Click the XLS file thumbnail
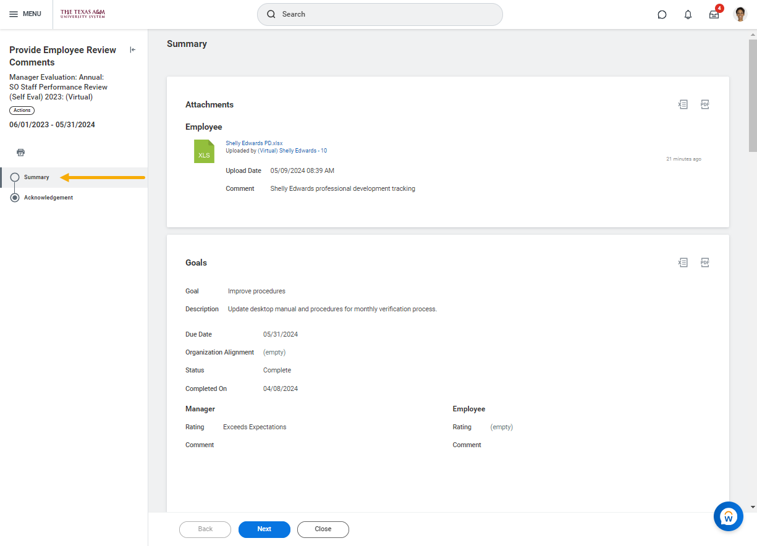757x546 pixels. 204,151
